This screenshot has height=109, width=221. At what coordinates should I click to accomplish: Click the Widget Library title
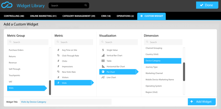31,6
